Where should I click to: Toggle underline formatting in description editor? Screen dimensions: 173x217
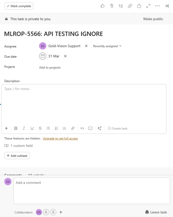[32, 128]
